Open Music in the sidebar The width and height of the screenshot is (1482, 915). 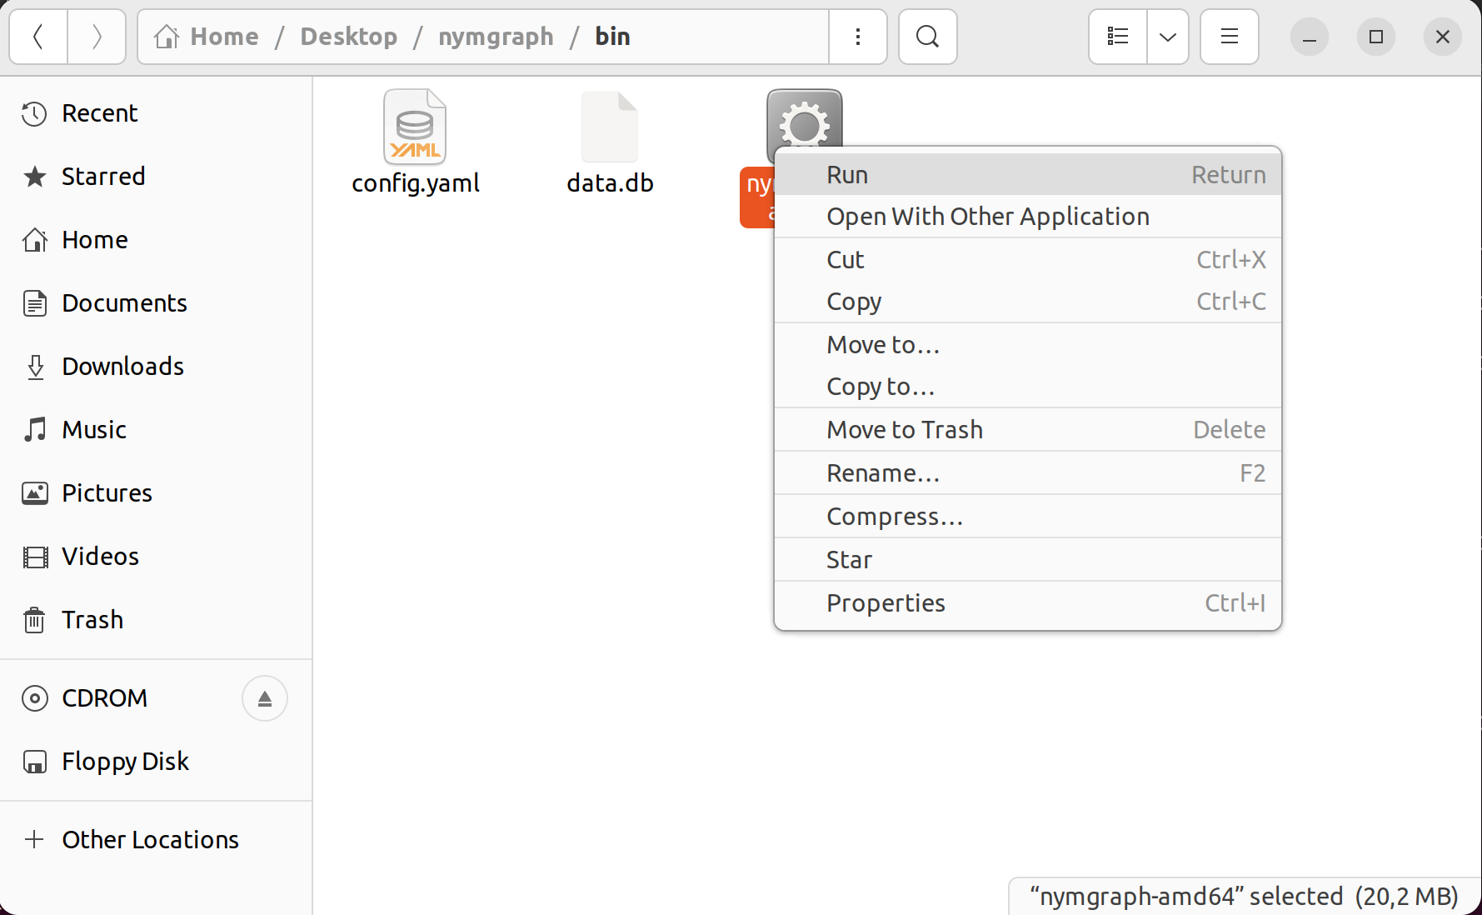tap(94, 429)
